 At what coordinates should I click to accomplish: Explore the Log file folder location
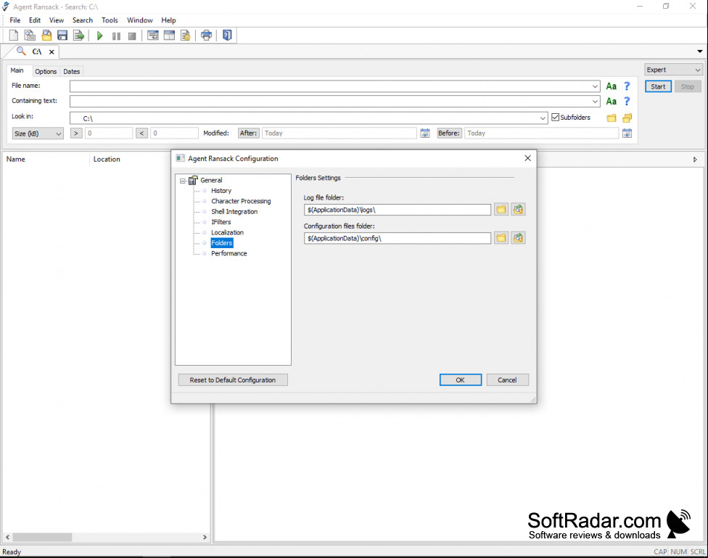tap(518, 210)
